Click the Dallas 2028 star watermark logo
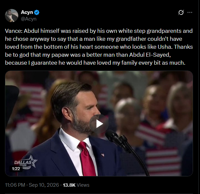Screen dimensions: 200x194 pos(26,162)
